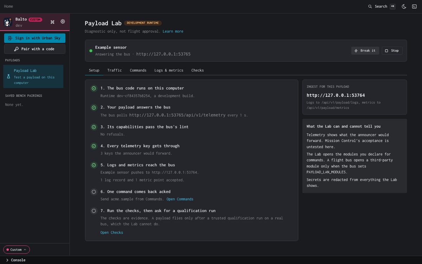The image size is (422, 264).
Task: Click the check icon for telemetry key step
Action: [x=94, y=146]
